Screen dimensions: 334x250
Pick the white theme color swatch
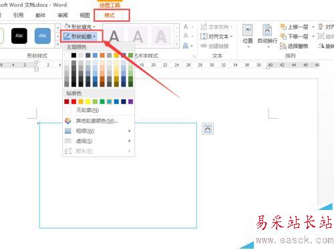(x=67, y=55)
